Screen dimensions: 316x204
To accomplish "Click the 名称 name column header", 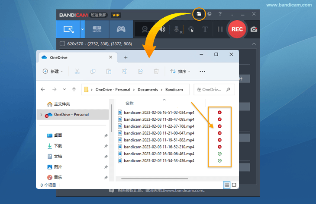I will [x=129, y=103].
